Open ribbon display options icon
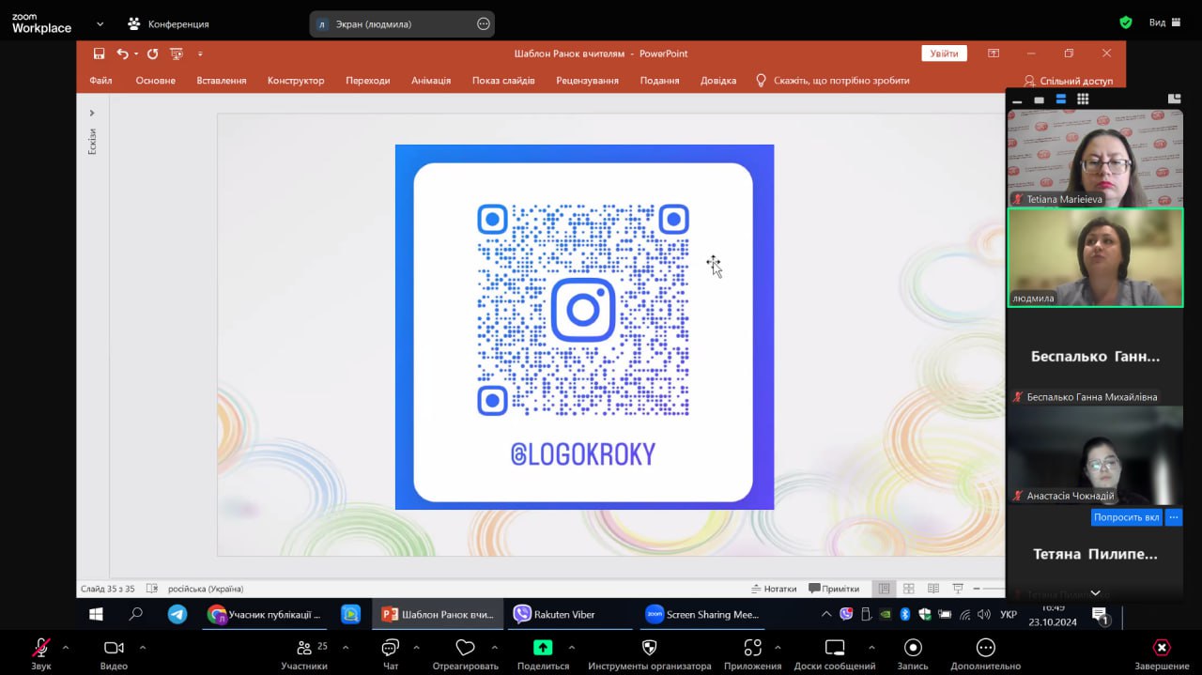 994,54
